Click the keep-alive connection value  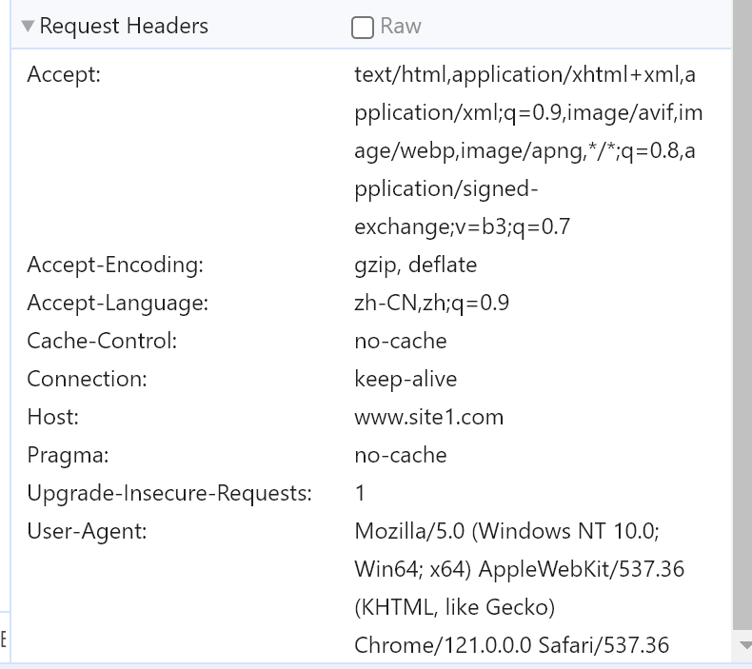click(x=406, y=379)
